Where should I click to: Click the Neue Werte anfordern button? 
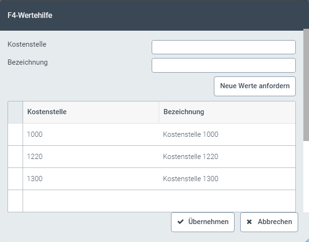pyautogui.click(x=255, y=86)
